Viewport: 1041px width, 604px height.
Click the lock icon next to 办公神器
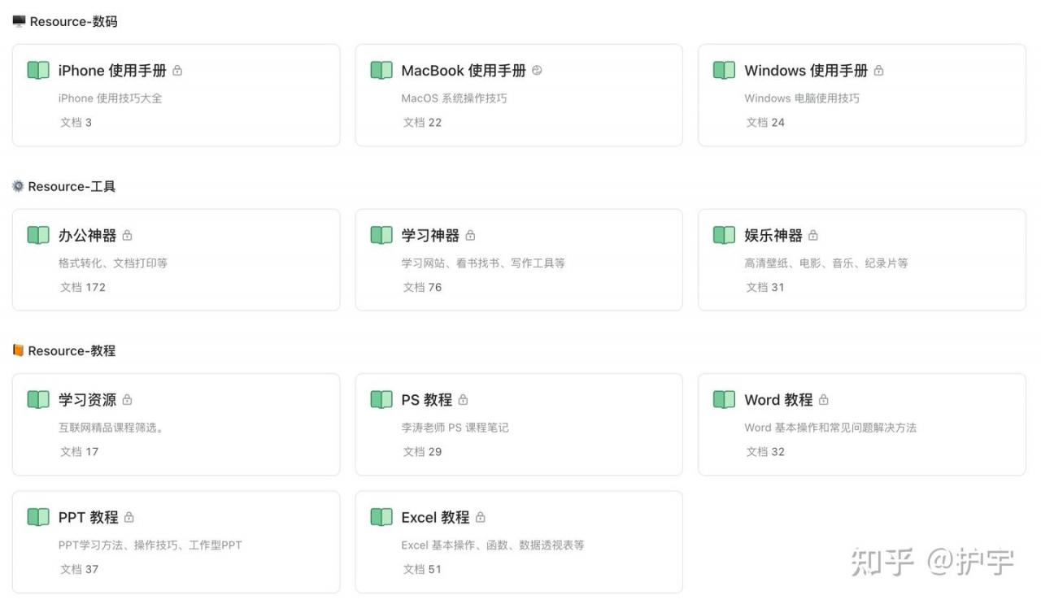click(x=127, y=235)
